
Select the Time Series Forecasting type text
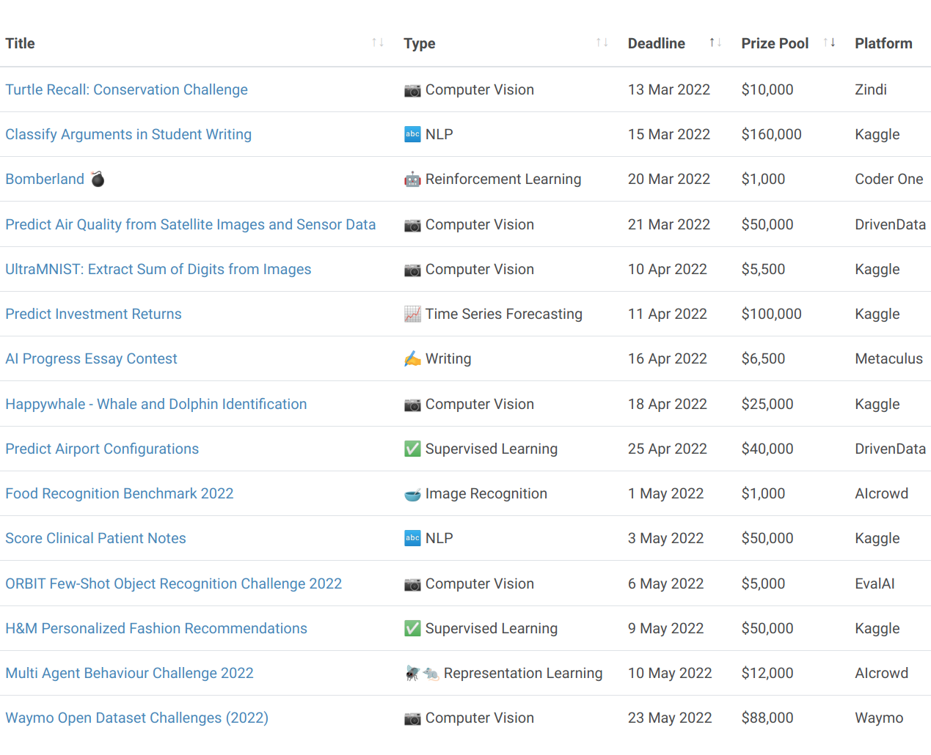pos(504,314)
